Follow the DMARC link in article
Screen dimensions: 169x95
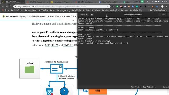click(68, 45)
